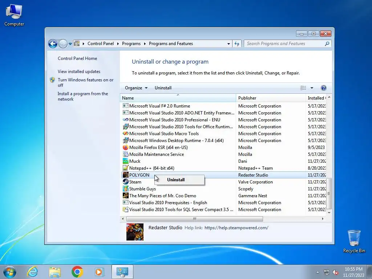Screen dimensions: 372x279
Task: Open Install a program from the network
Action: (83, 96)
